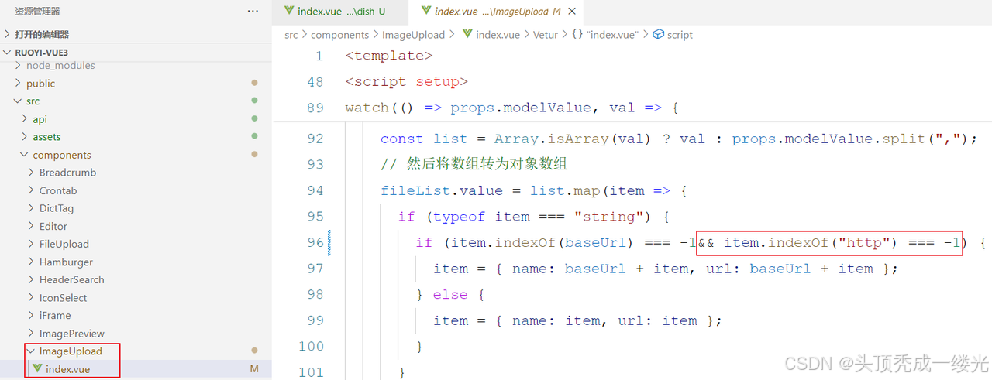Viewport: 992px width, 380px height.
Task: Click breadcrumb segment components
Action: (339, 35)
